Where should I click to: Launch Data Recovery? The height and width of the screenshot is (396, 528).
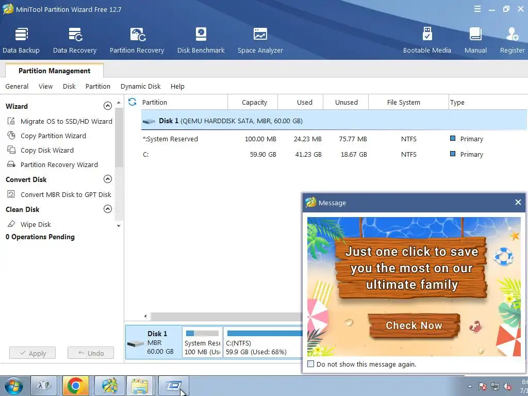(x=75, y=41)
